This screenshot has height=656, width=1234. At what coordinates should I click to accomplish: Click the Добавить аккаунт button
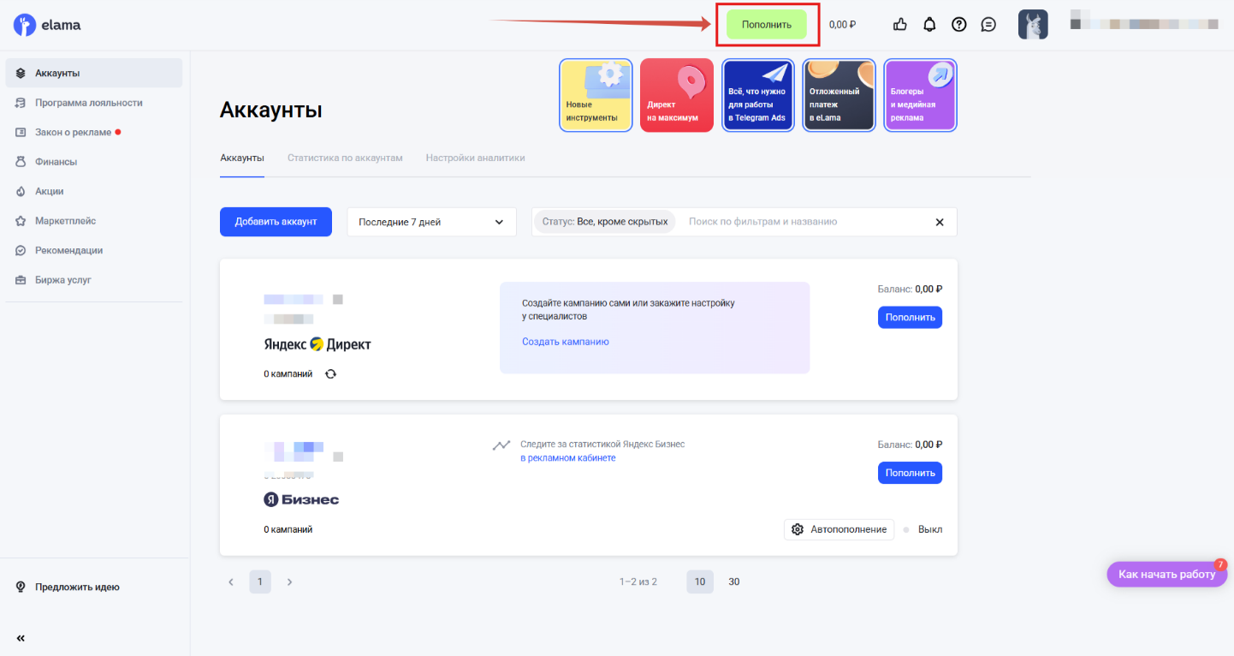(x=276, y=221)
